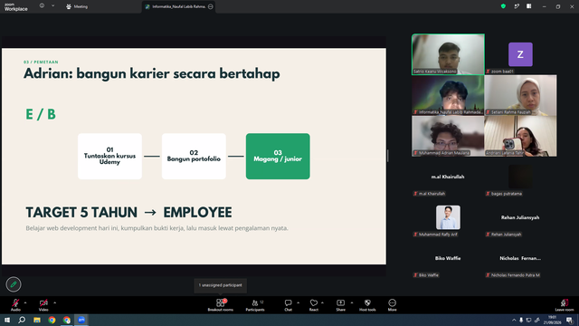
Task: Click the '1 unassigned participant' tooltip
Action: pyautogui.click(x=221, y=285)
